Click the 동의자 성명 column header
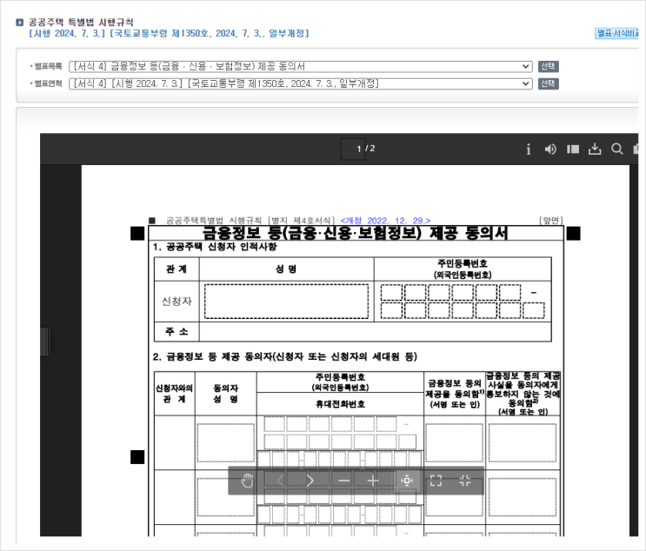 pyautogui.click(x=226, y=394)
